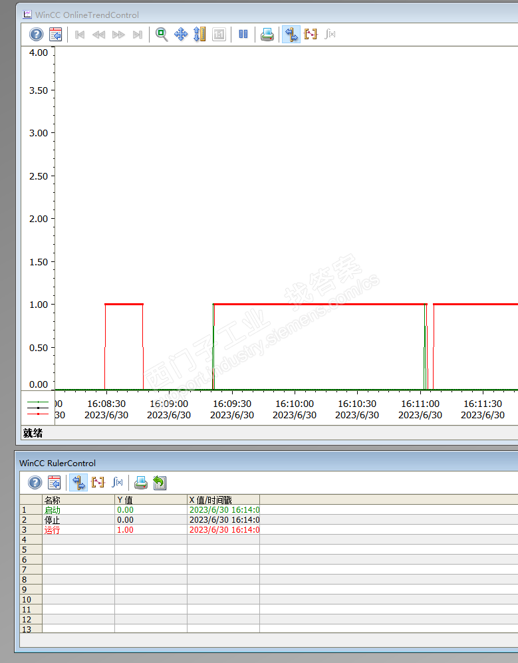The image size is (518, 663).
Task: Select row header number 10
Action: tap(31, 600)
